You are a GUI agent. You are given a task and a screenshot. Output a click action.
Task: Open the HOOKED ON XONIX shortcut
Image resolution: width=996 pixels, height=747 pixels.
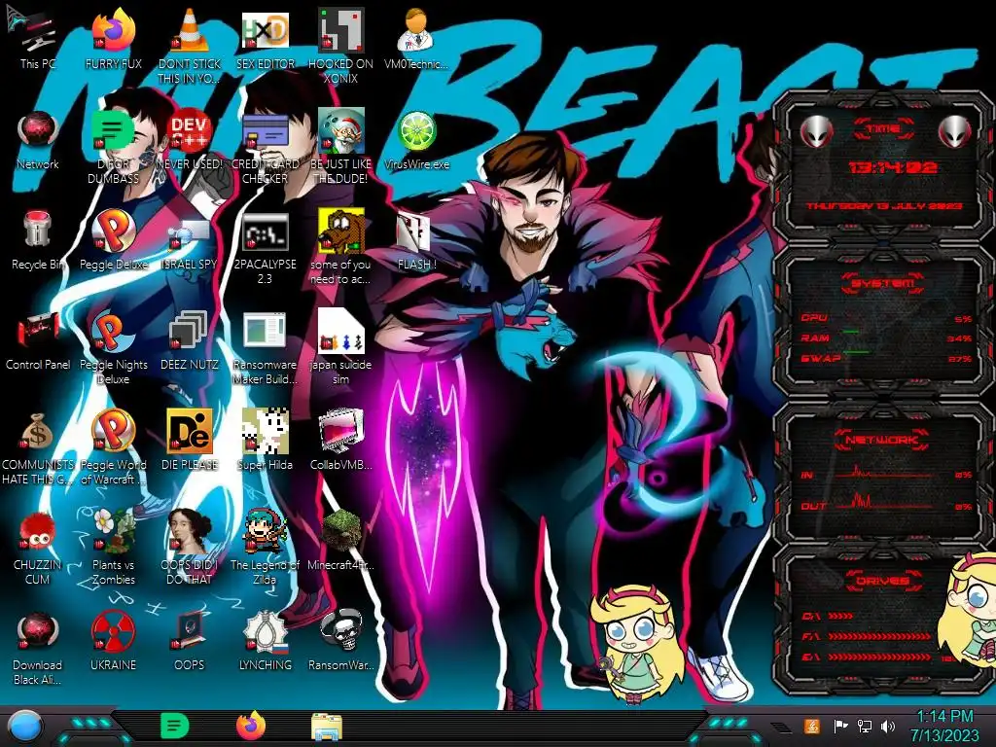click(x=341, y=32)
